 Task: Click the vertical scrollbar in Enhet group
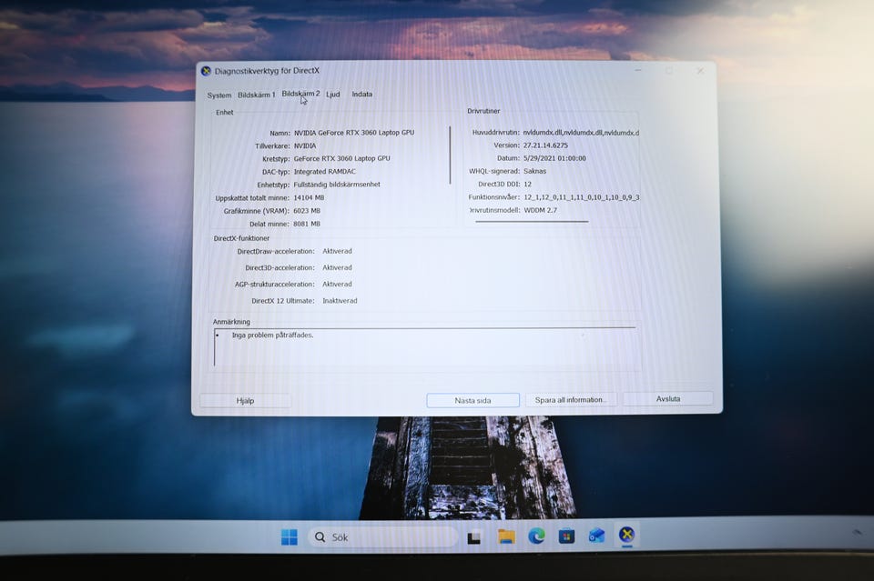pos(450,155)
